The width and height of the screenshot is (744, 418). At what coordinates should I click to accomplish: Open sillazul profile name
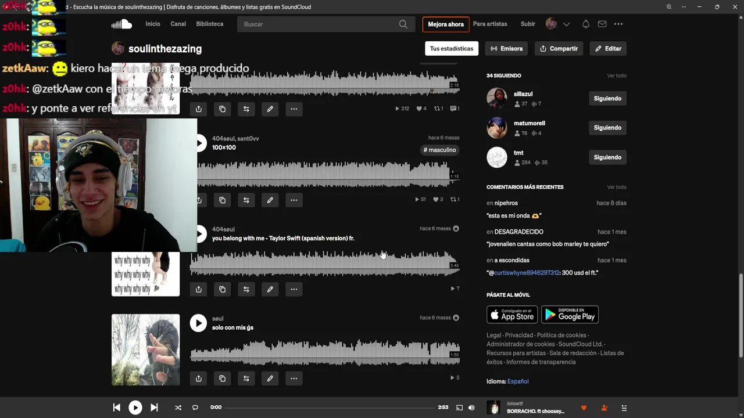pyautogui.click(x=523, y=94)
